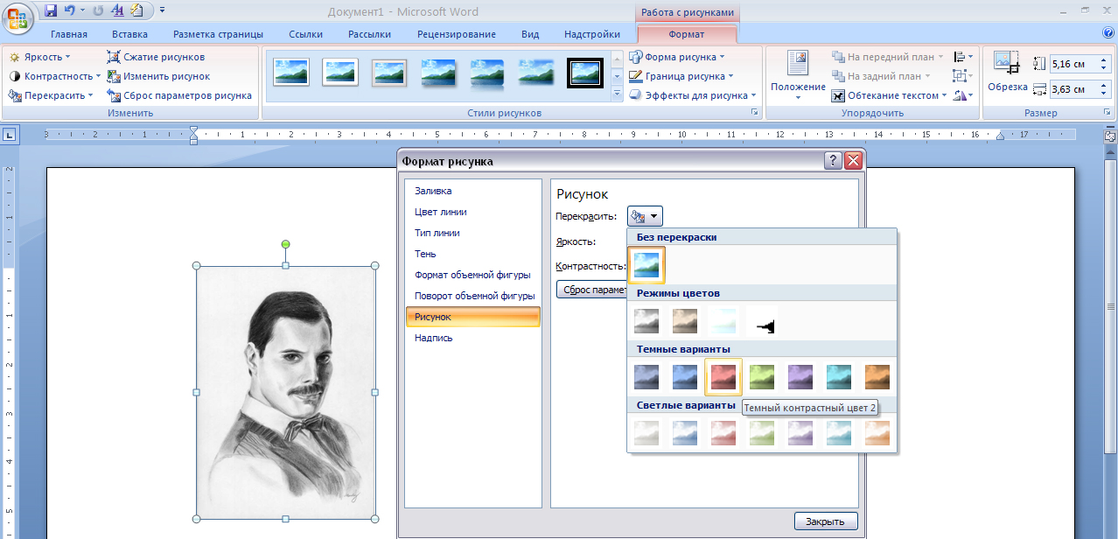Select Рисунок category in dialog
Image resolution: width=1118 pixels, height=539 pixels.
[473, 317]
